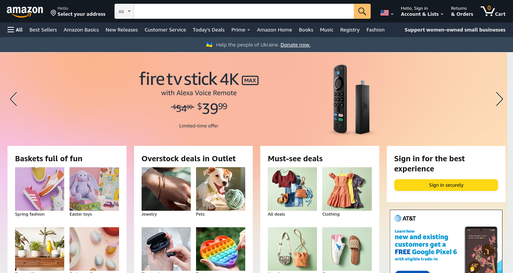Screen dimensions: 513x273
Task: Open the All hamburger menu
Action: [15, 30]
